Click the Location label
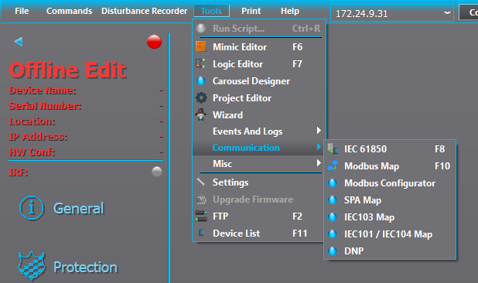Image resolution: width=478 pixels, height=283 pixels. 32,121
